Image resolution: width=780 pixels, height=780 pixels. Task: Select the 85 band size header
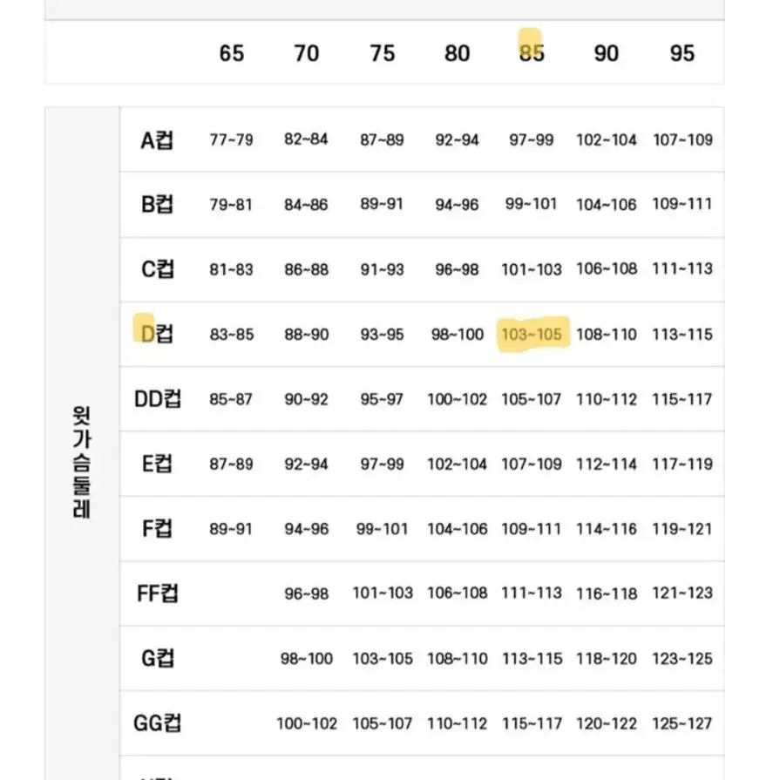tap(532, 53)
